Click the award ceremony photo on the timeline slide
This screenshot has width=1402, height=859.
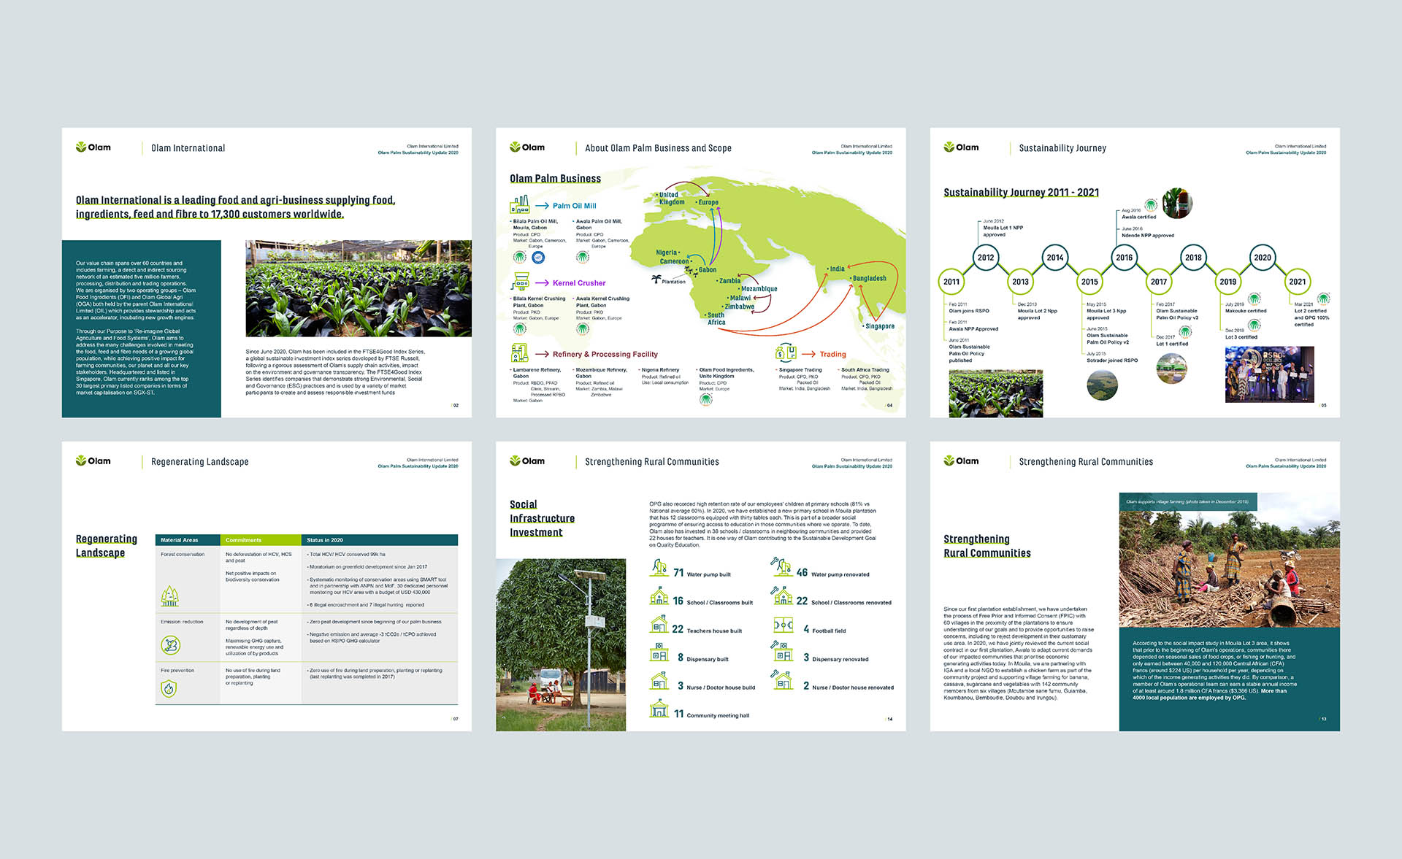pos(1269,374)
